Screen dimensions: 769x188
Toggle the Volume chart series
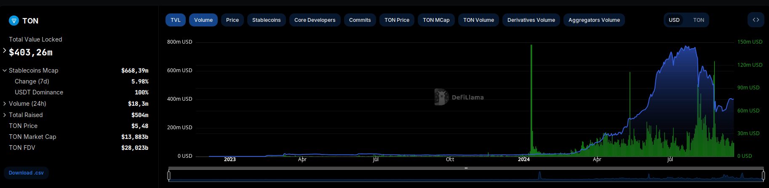(203, 20)
